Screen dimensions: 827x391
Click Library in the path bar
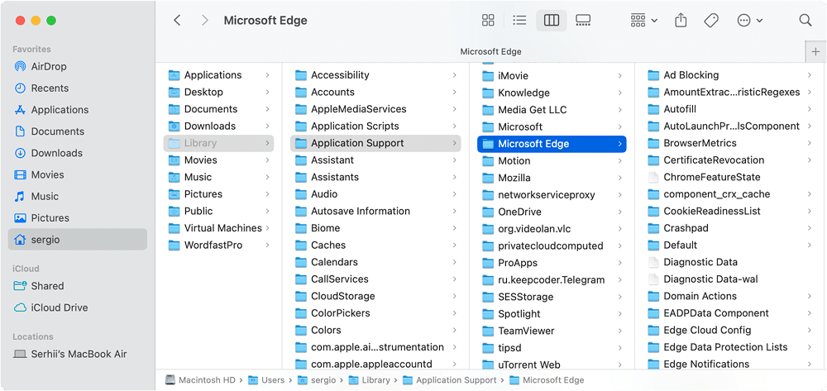[369, 380]
